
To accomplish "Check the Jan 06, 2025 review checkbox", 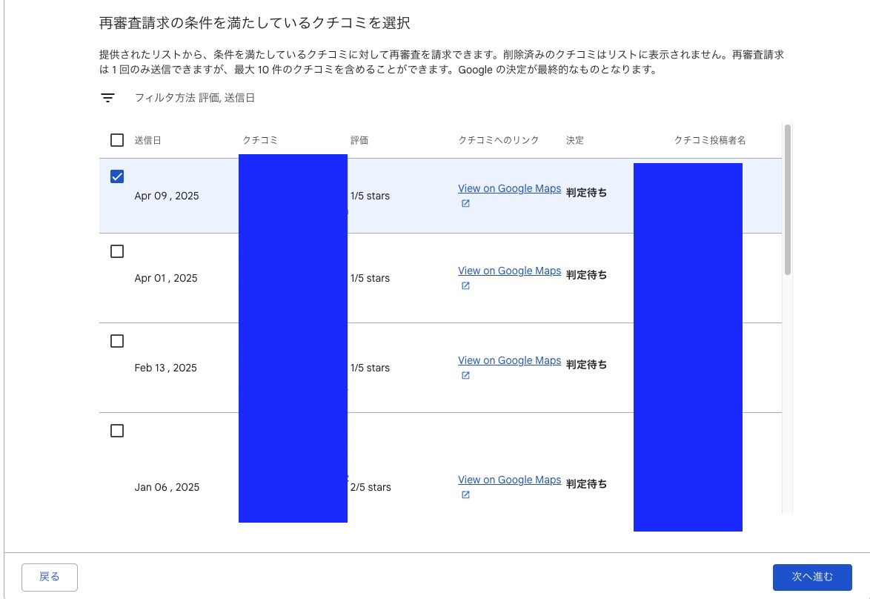I will tap(116, 431).
